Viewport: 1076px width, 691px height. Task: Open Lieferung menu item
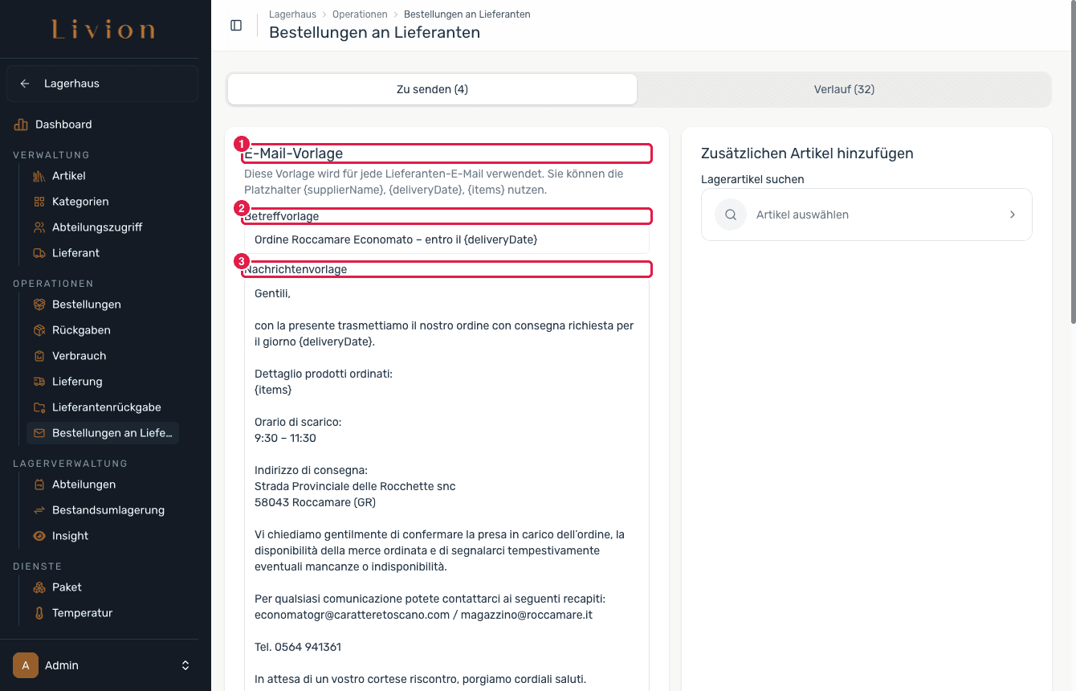tap(77, 382)
